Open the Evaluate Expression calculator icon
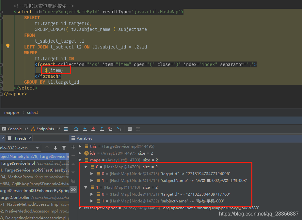Screen dimensions: 302x220 pyautogui.click(x=130, y=129)
